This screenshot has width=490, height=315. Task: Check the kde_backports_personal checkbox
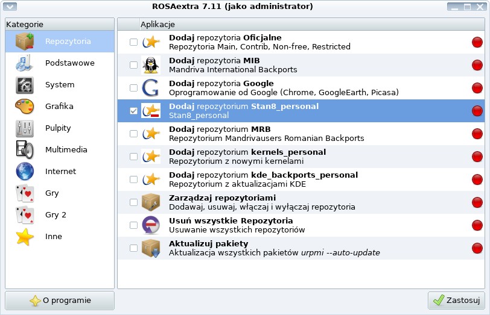point(134,179)
